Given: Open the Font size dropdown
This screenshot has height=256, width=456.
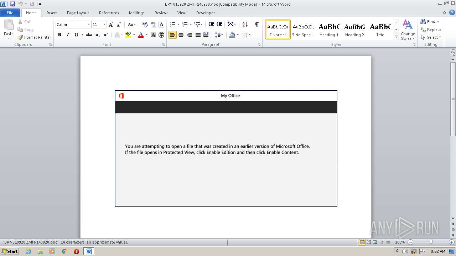Looking at the screenshot, I should tap(104, 25).
